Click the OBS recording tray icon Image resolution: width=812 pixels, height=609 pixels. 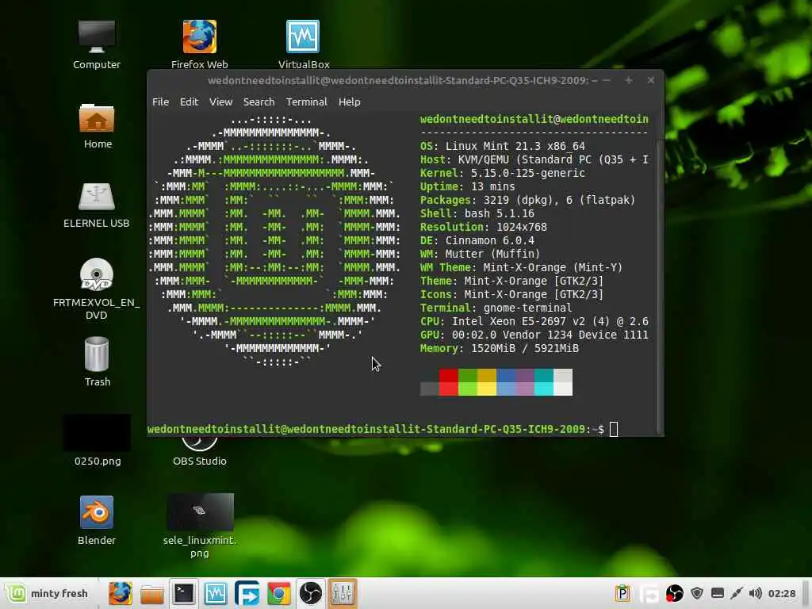(674, 593)
